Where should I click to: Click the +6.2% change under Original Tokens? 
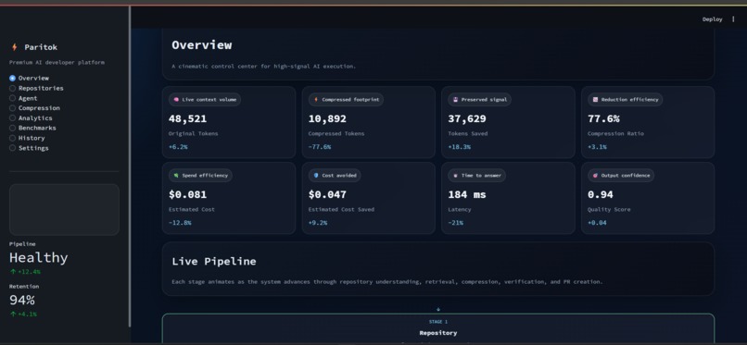pyautogui.click(x=178, y=147)
